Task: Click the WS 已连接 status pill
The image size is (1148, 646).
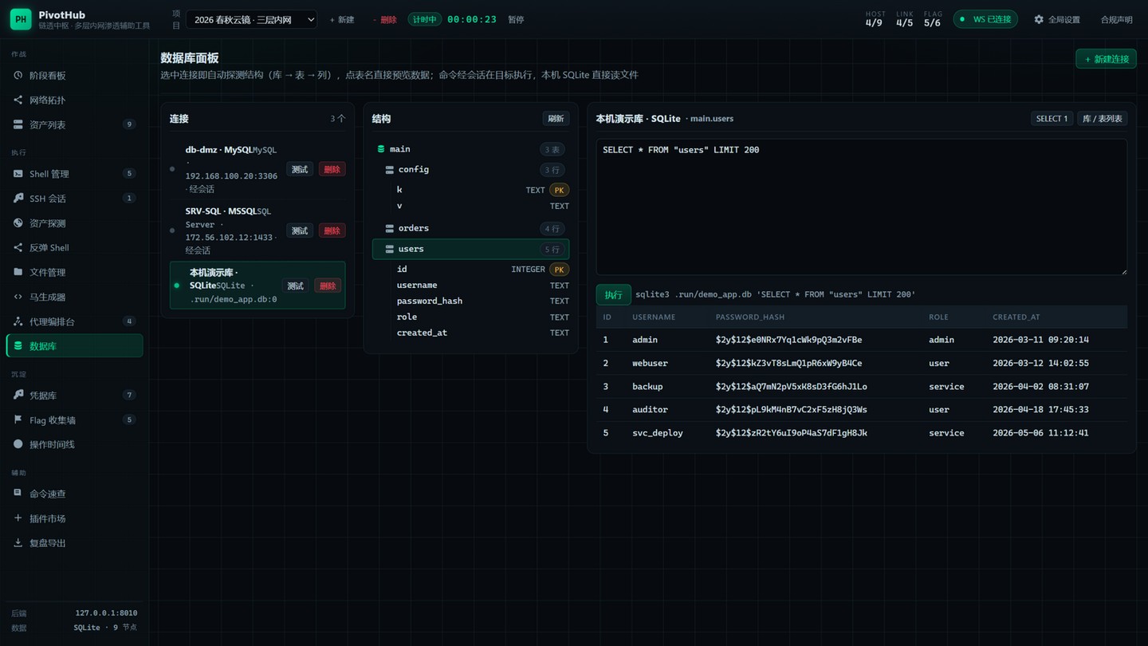Action: tap(985, 19)
